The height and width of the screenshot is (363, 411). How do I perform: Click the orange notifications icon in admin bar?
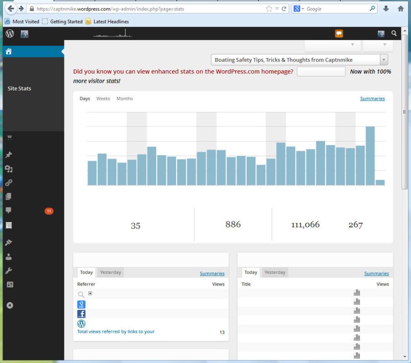(339, 33)
